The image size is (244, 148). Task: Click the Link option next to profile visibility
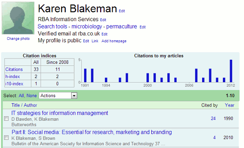(x=95, y=41)
